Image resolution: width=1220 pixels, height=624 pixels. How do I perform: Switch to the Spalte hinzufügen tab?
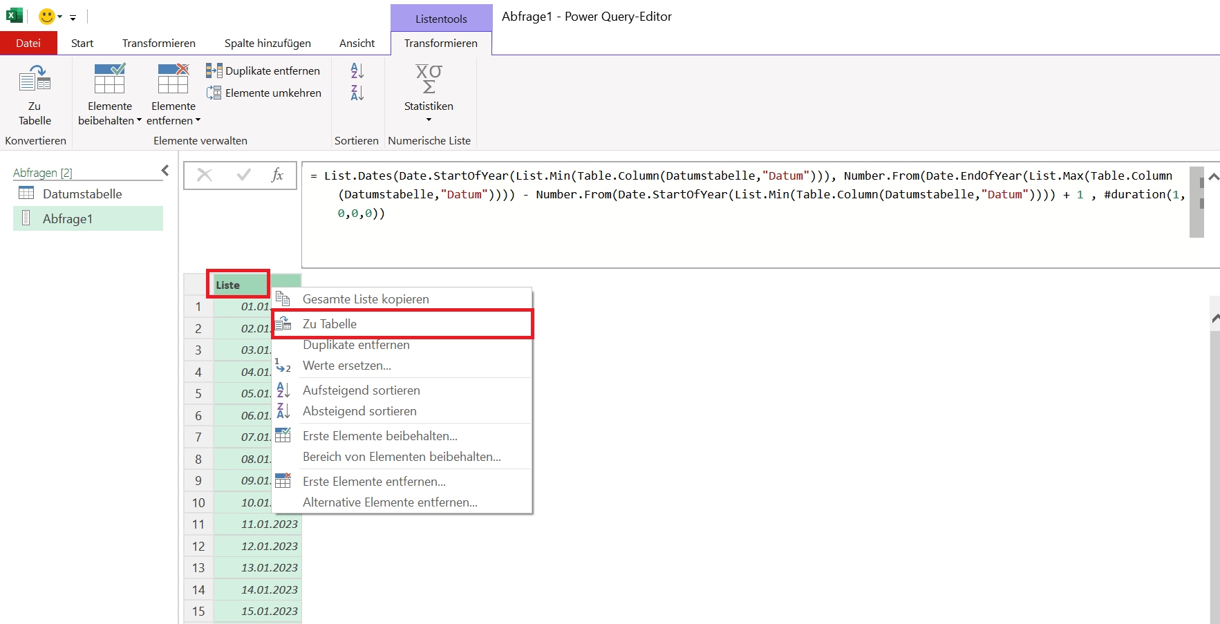tap(268, 43)
